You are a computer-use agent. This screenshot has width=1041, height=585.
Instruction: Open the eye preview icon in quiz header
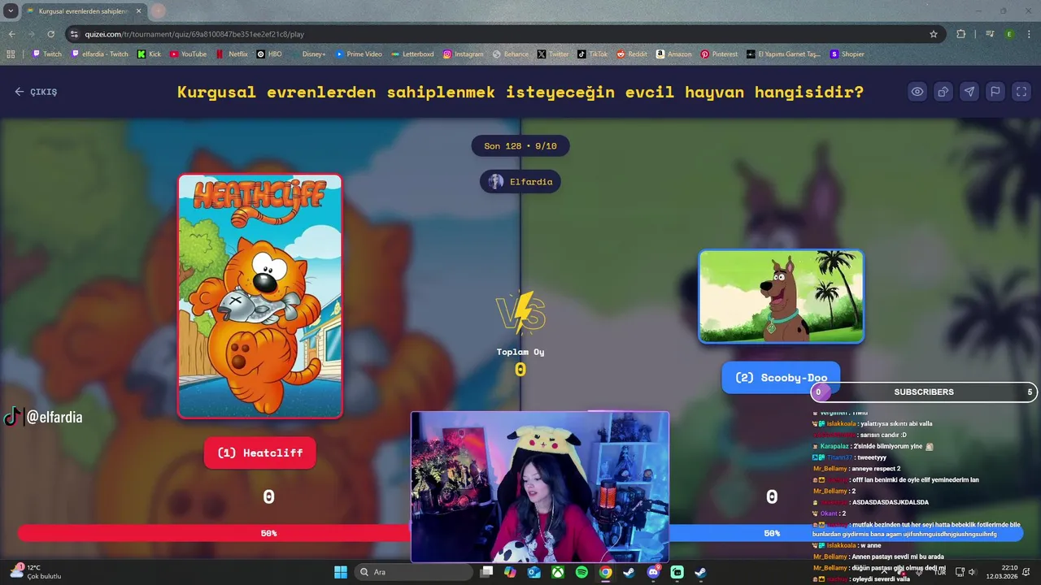click(917, 92)
